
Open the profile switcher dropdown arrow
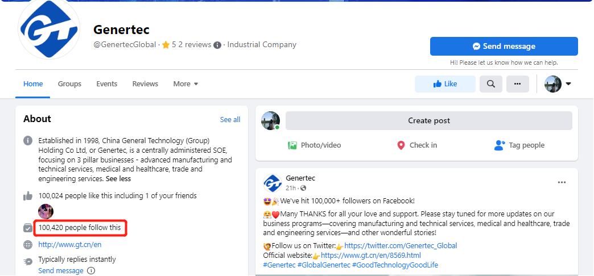(568, 84)
